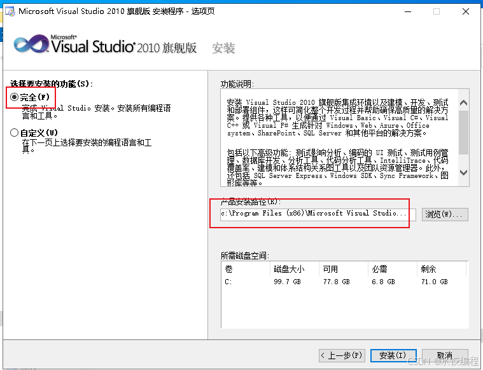Click the 71.0 GB remaining value
This screenshot has width=483, height=370.
click(435, 282)
